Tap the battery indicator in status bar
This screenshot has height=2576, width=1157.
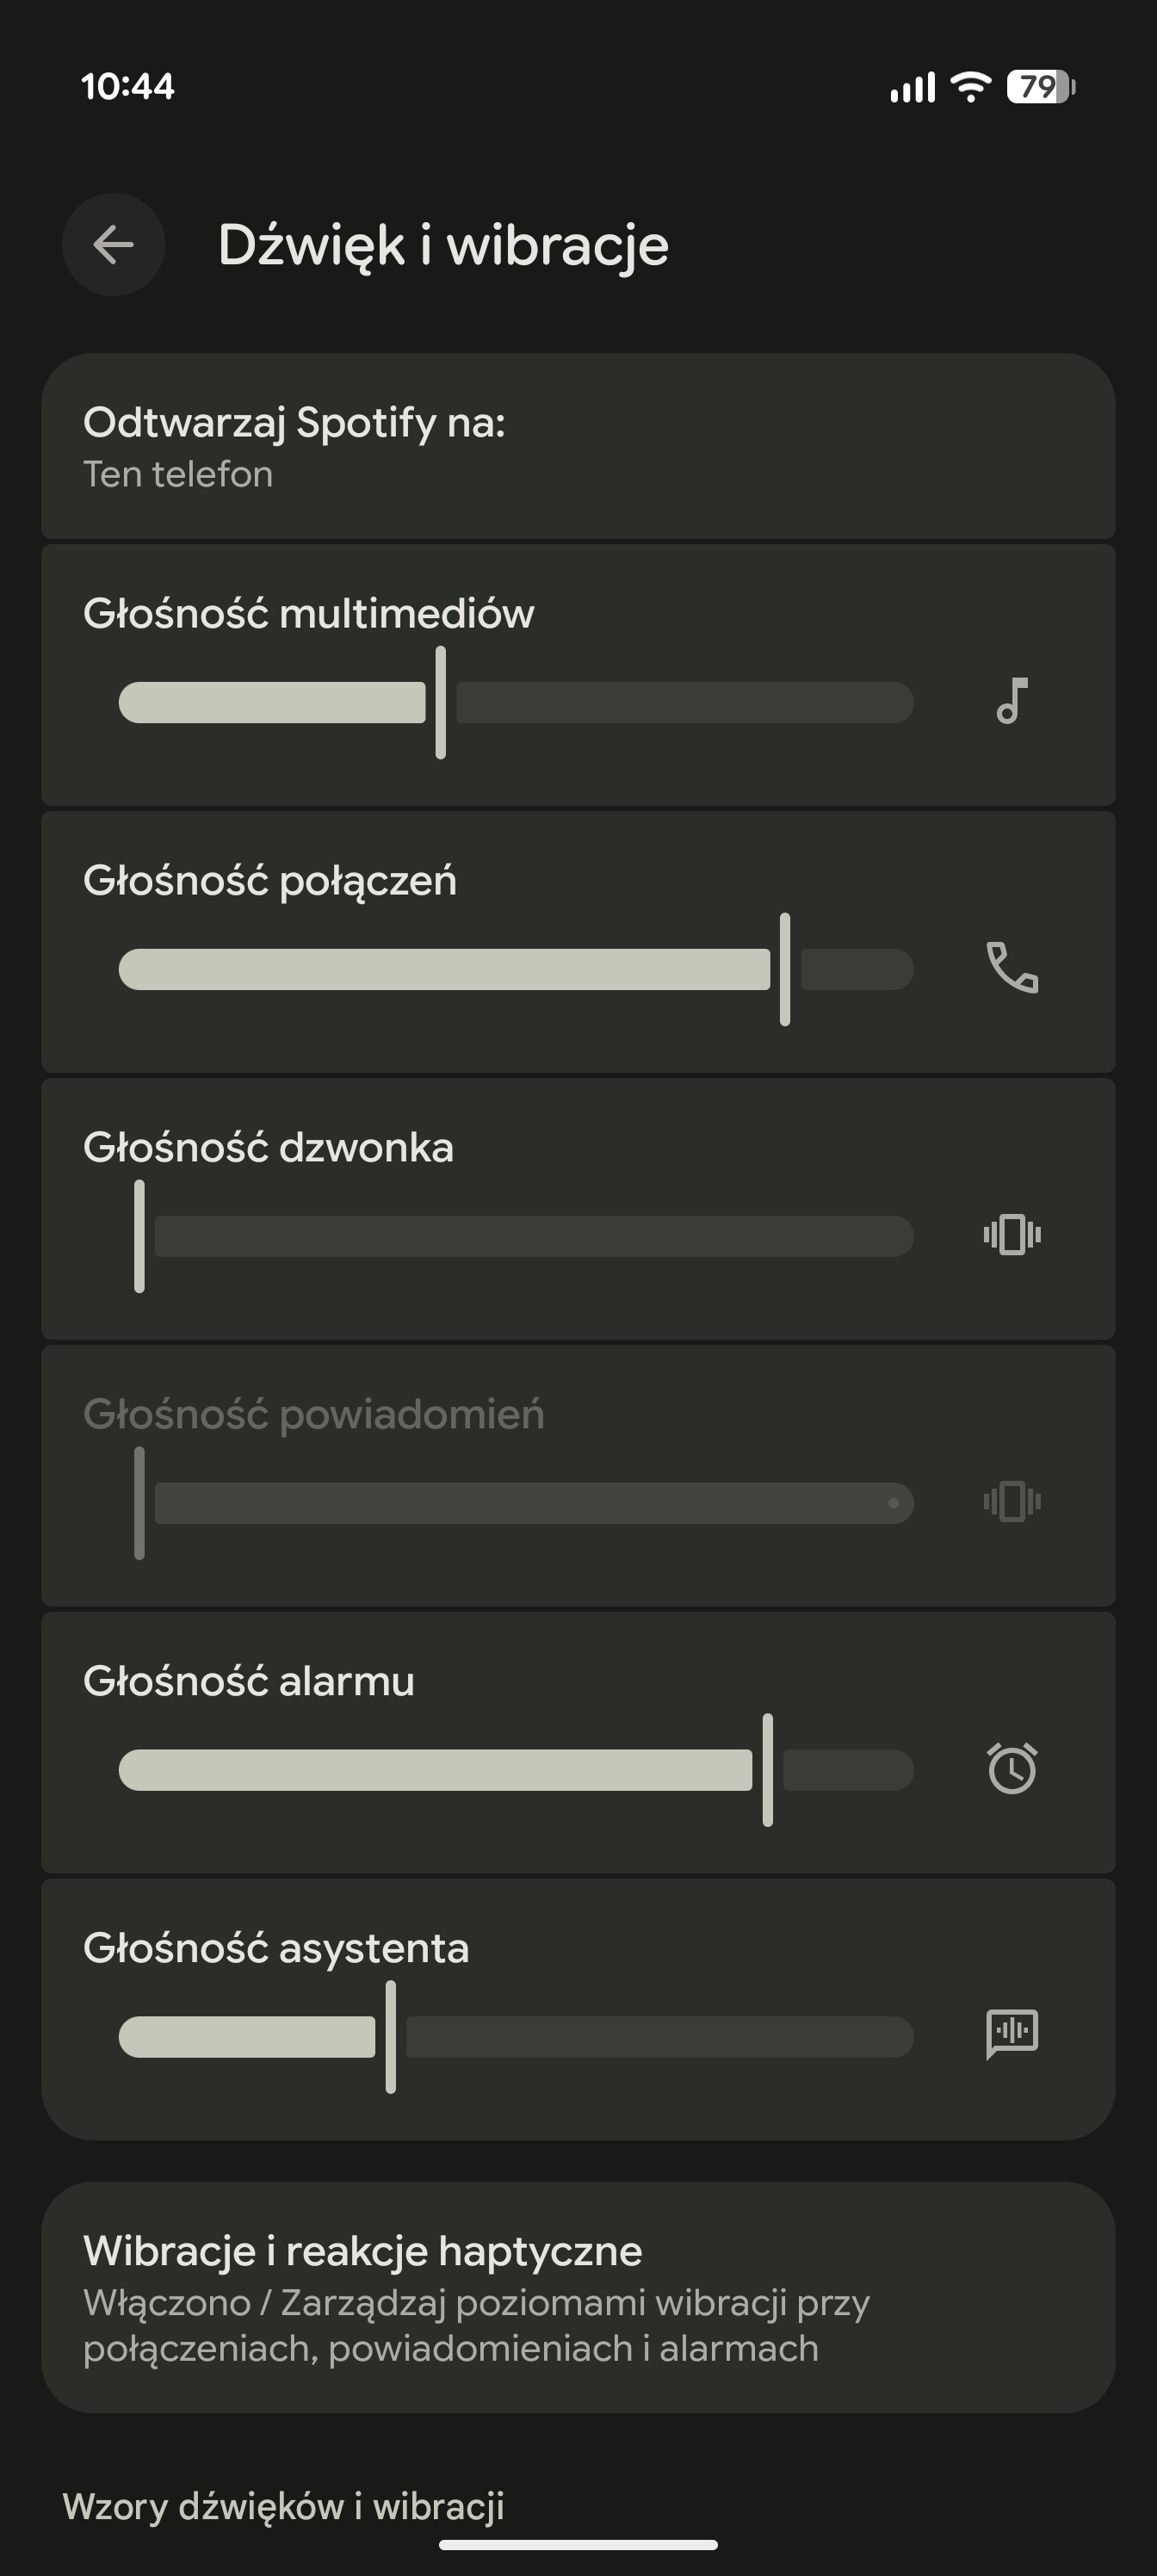click(x=1041, y=87)
